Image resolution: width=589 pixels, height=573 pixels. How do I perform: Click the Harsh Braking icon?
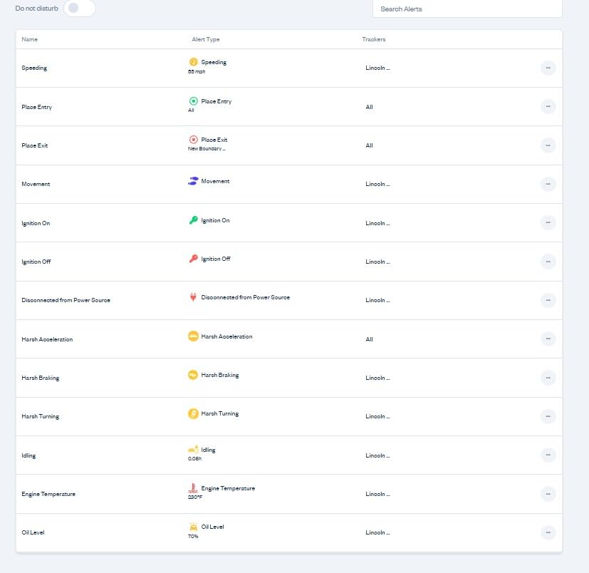click(193, 375)
